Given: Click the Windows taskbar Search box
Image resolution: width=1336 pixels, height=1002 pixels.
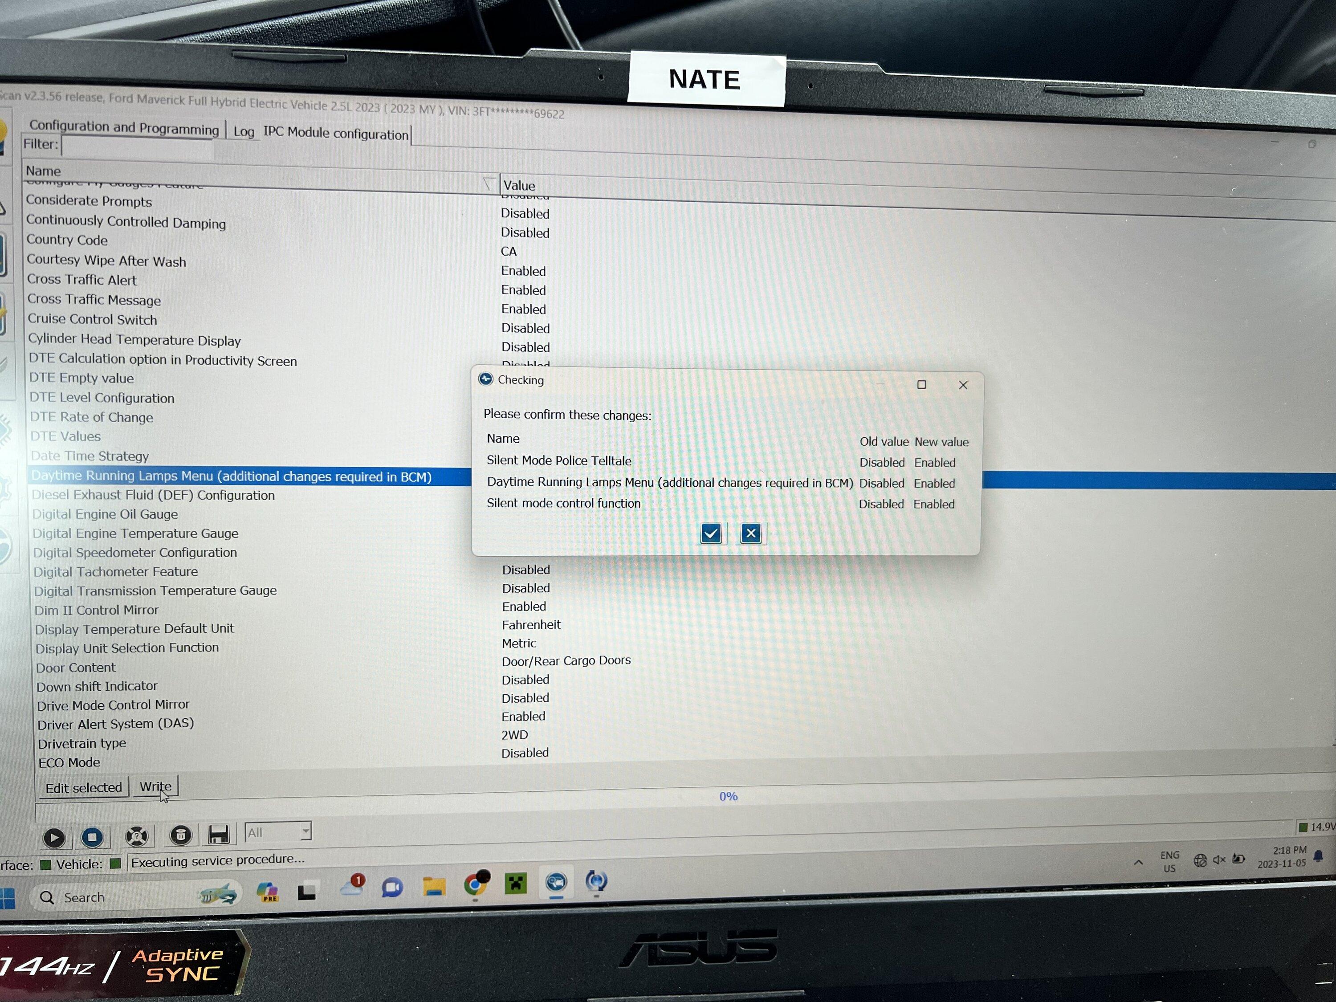Looking at the screenshot, I should pyautogui.click(x=135, y=896).
